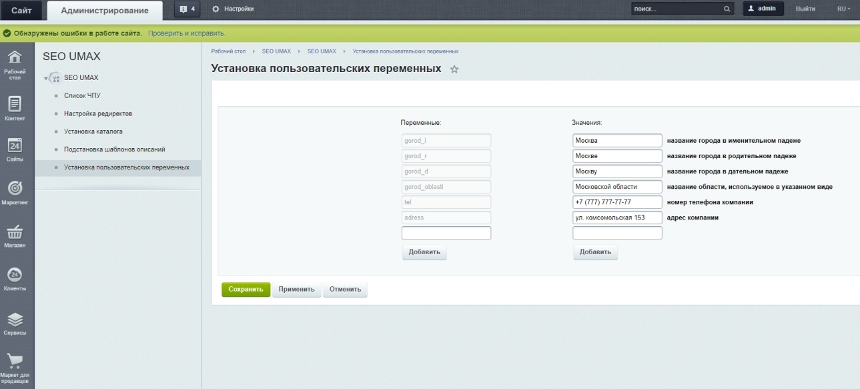This screenshot has width=860, height=389.
Task: Select the empty variable name field
Action: pyautogui.click(x=446, y=232)
